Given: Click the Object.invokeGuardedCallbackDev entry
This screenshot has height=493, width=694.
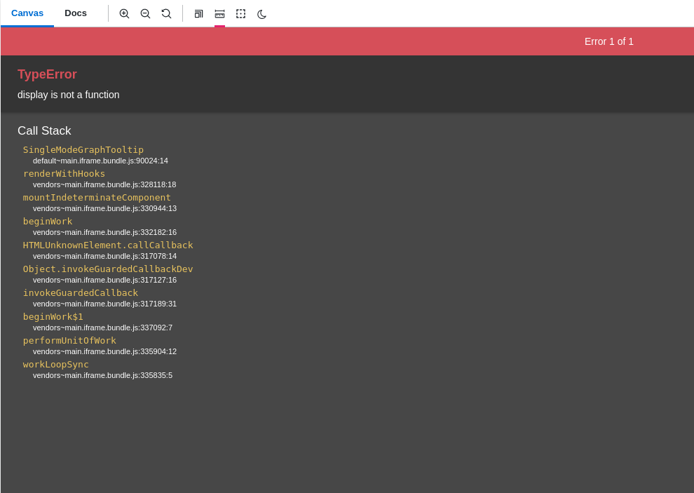Looking at the screenshot, I should click(107, 269).
